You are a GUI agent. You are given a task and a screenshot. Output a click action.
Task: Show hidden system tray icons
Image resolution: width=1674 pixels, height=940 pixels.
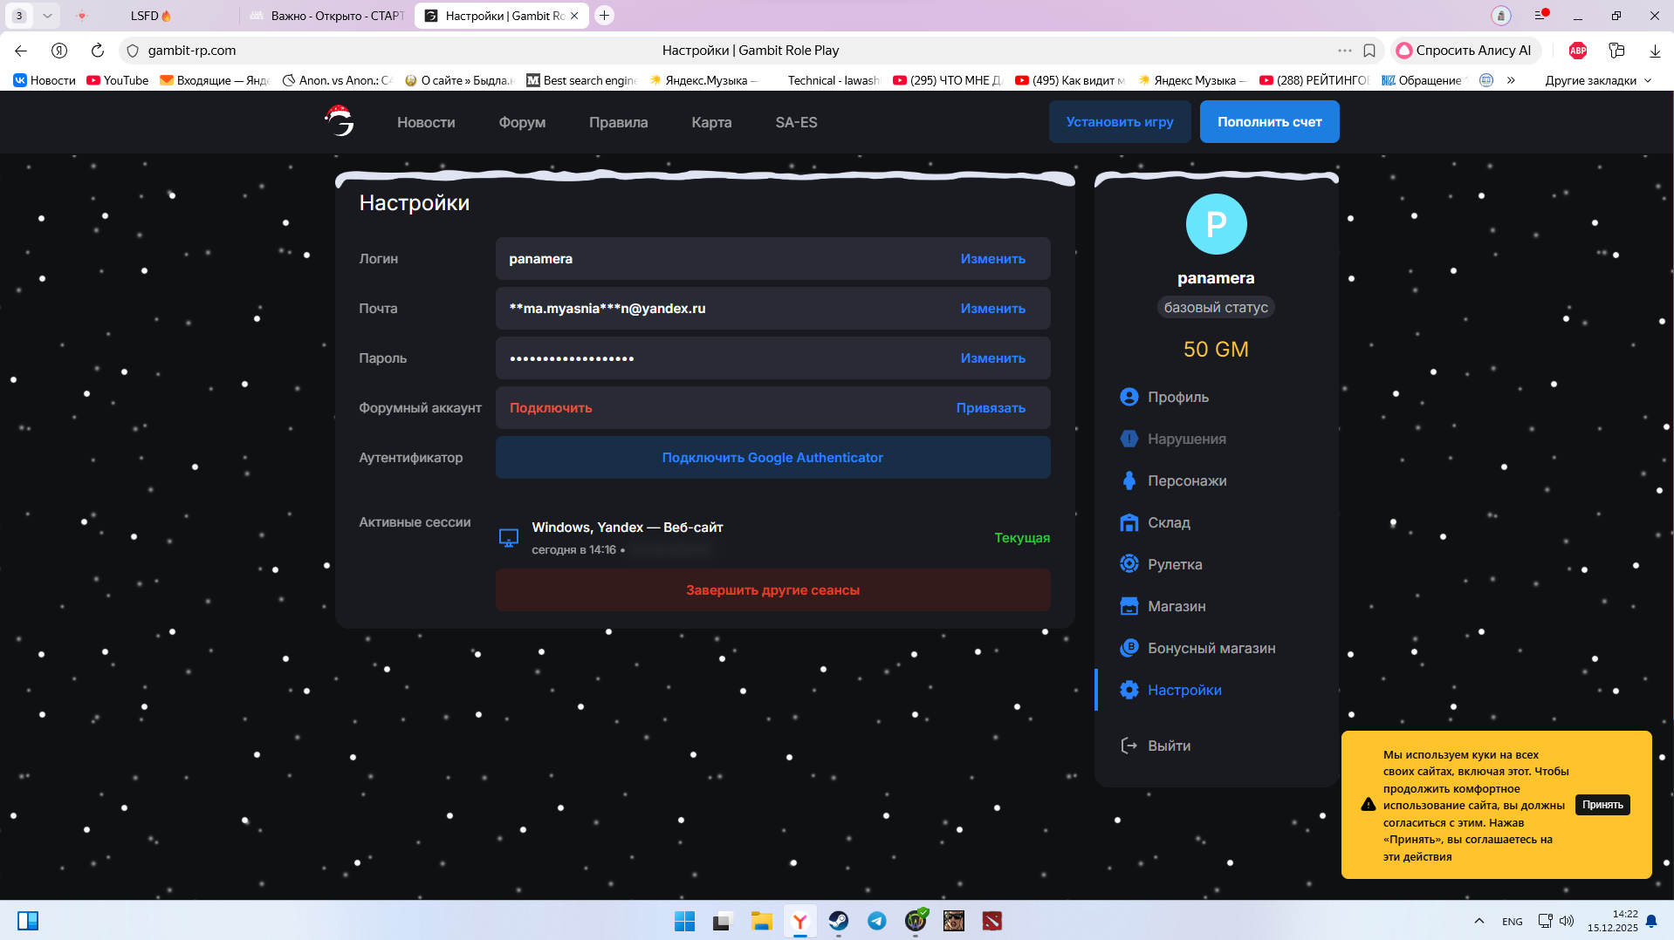(x=1478, y=921)
